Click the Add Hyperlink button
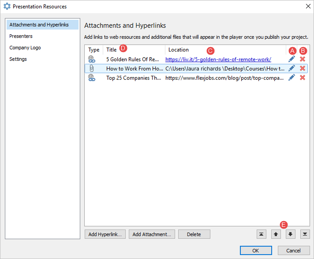The height and width of the screenshot is (259, 314). point(105,234)
